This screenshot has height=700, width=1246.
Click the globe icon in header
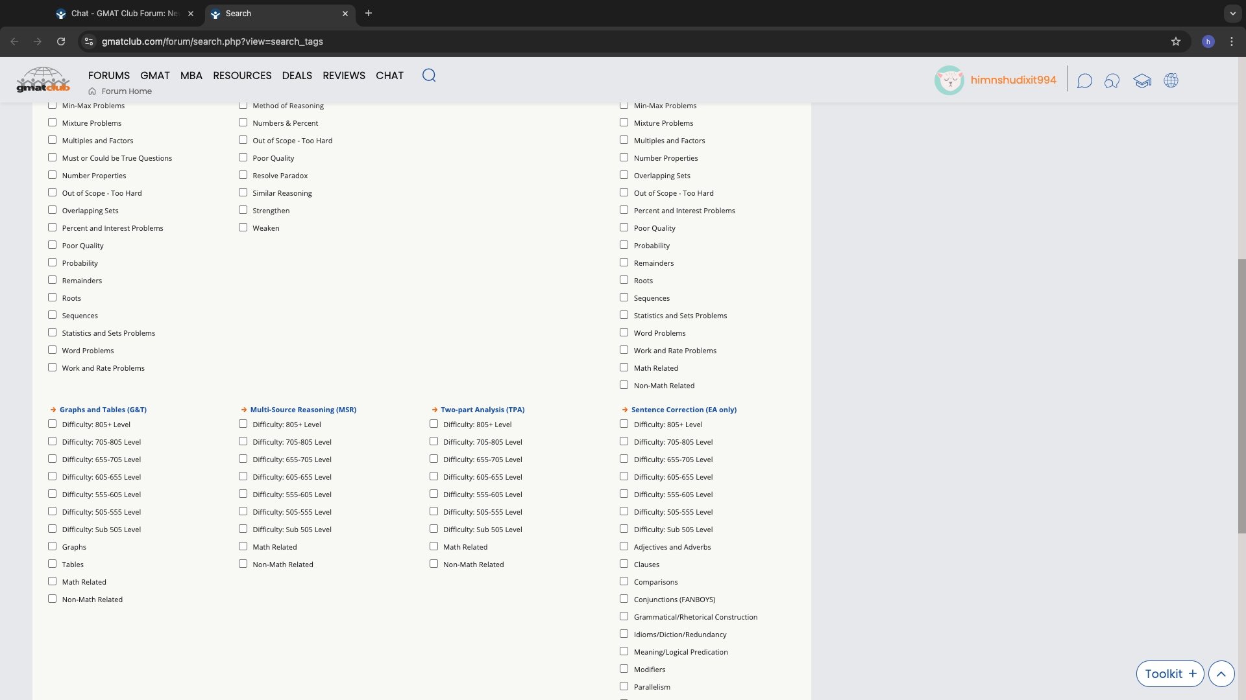click(x=1171, y=80)
